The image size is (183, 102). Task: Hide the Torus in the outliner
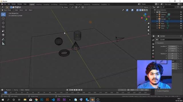pyautogui.click(x=181, y=28)
